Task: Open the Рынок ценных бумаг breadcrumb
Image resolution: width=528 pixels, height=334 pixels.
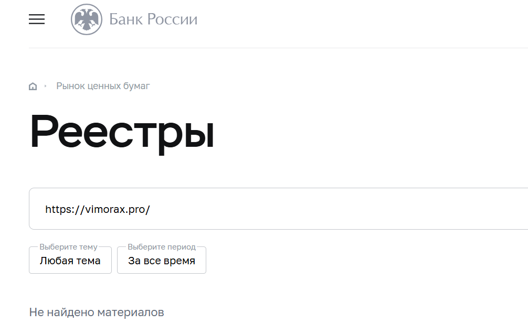Action: pyautogui.click(x=103, y=86)
